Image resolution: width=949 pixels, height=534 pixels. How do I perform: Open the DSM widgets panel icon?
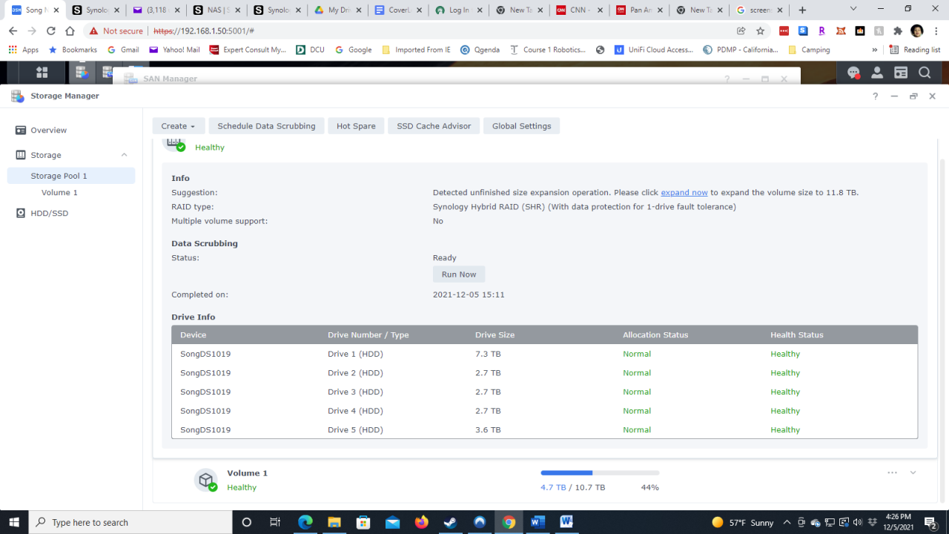pyautogui.click(x=901, y=73)
